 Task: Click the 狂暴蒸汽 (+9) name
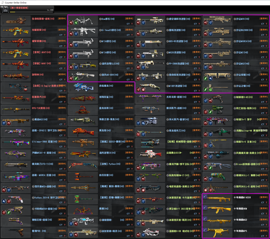pos(39,97)
